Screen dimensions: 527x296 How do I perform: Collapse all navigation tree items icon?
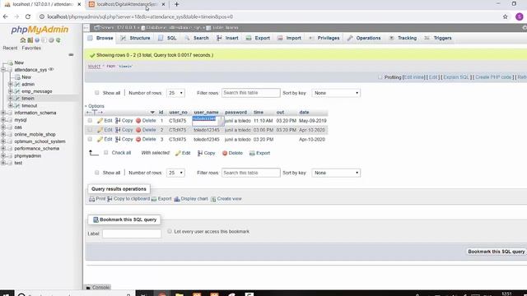point(71,55)
